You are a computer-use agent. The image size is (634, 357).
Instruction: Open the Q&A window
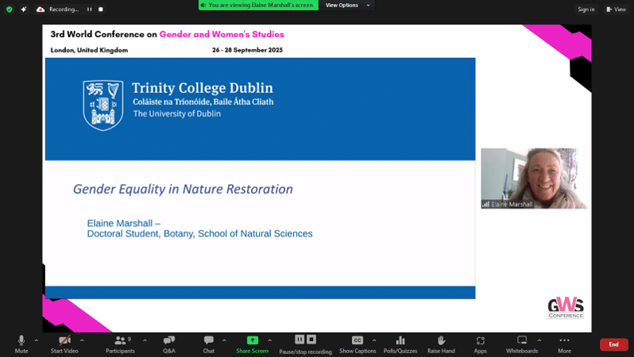point(168,341)
